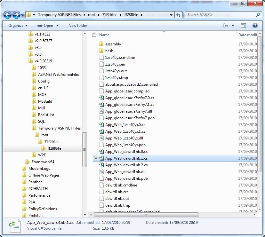Toggle the select-all checkbox in header
Screen dimensions: 265x237
point(94,35)
